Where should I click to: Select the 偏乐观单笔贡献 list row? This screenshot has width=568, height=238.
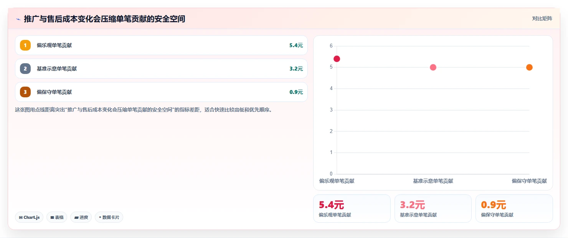[161, 45]
